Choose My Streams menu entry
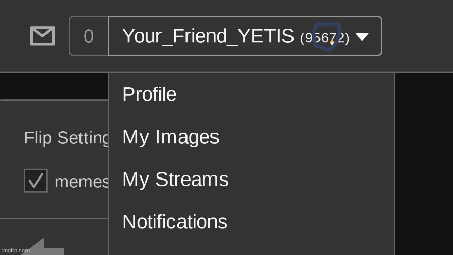Viewport: 453px width, 255px height. point(175,180)
